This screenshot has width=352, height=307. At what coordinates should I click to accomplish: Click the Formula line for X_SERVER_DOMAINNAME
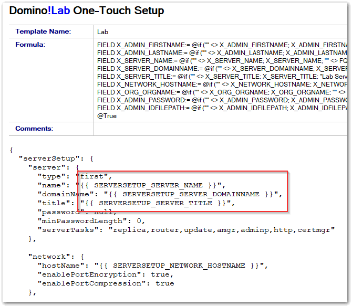(x=222, y=69)
